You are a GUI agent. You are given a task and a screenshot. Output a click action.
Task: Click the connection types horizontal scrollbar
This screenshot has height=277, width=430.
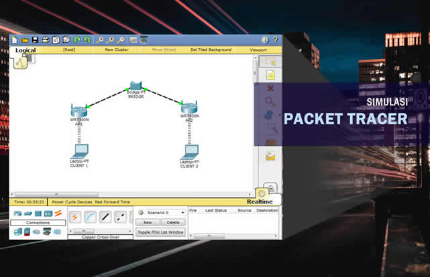click(101, 232)
